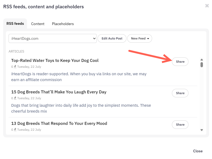This screenshot has height=159, width=212.
Task: Share the 13 Dog Breeds mood article
Action: coord(180,125)
